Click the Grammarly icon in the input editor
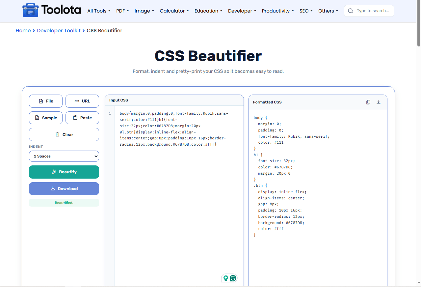The height and width of the screenshot is (287, 421). click(x=233, y=278)
